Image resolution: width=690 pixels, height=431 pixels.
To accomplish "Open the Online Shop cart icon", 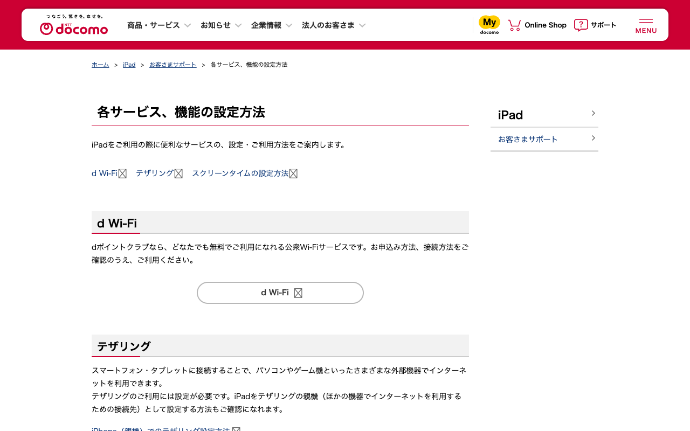I will [514, 25].
